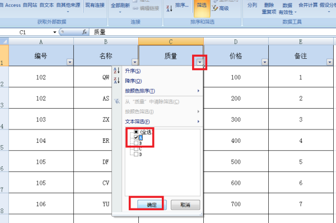336x223 pixels.
Task: Open the filter dropdown for 编号 column
Action: [70, 62]
